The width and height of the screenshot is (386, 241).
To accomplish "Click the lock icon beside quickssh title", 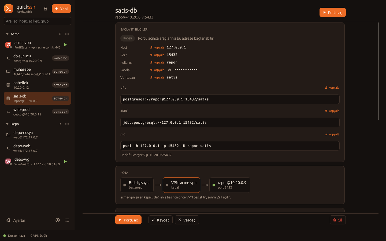I will [x=46, y=9].
